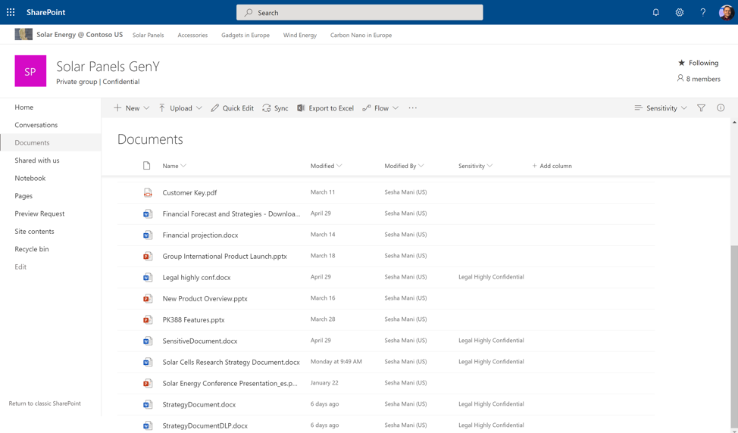Click Quick Edit in the toolbar

[x=232, y=108]
